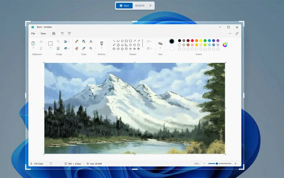
Task: Expand the Size dropdown arrow
Action: click(x=160, y=48)
